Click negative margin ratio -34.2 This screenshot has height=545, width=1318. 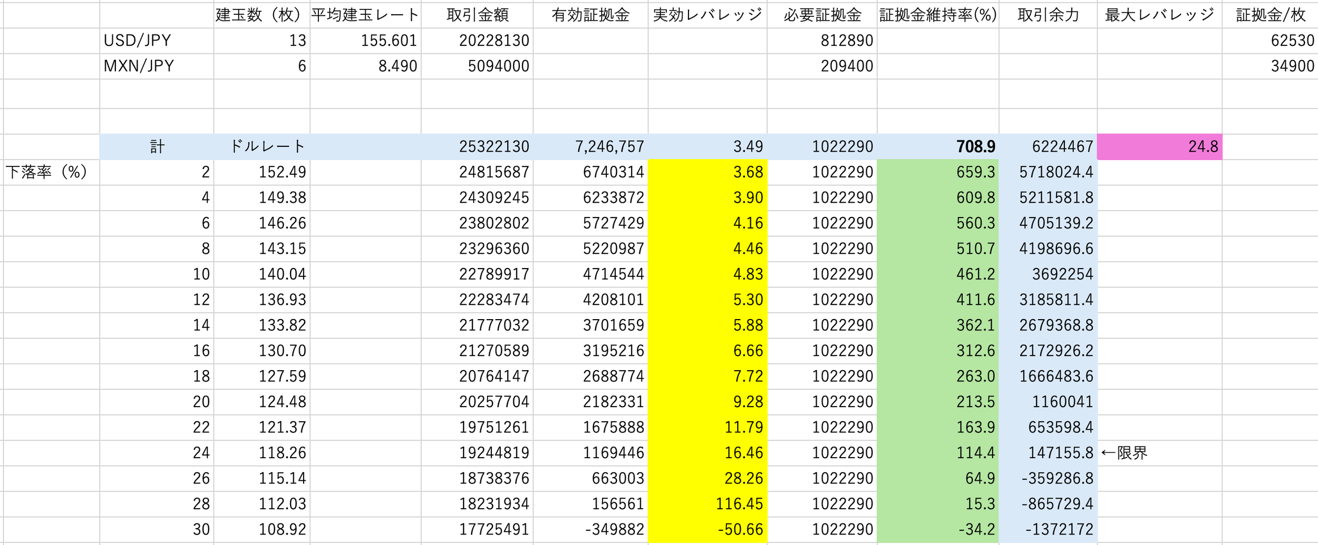tap(938, 529)
